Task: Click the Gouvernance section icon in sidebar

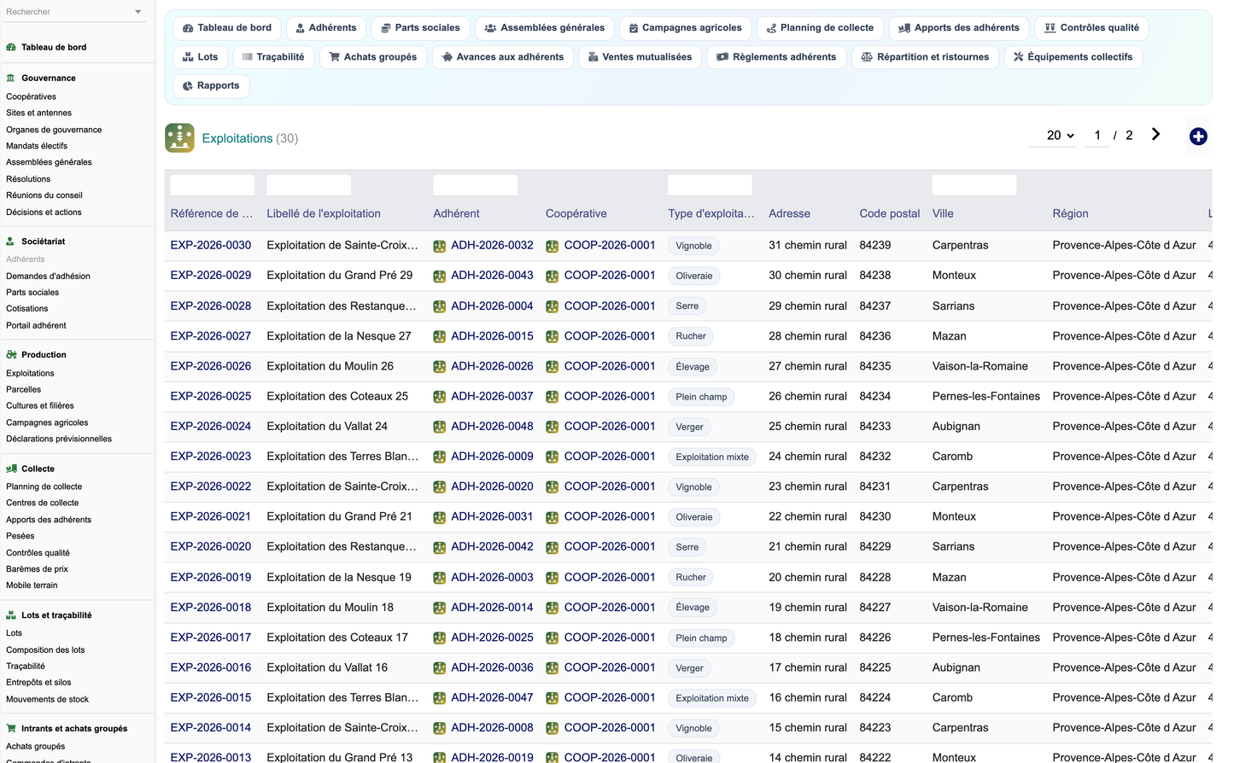Action: click(x=11, y=78)
